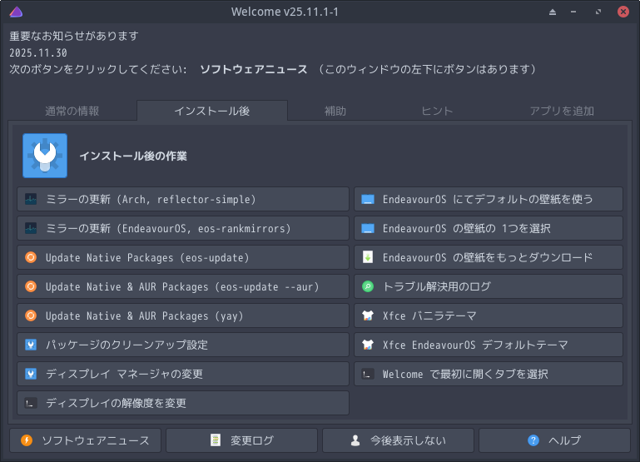Click the orange icon for eos-update --aur

pyautogui.click(x=31, y=286)
